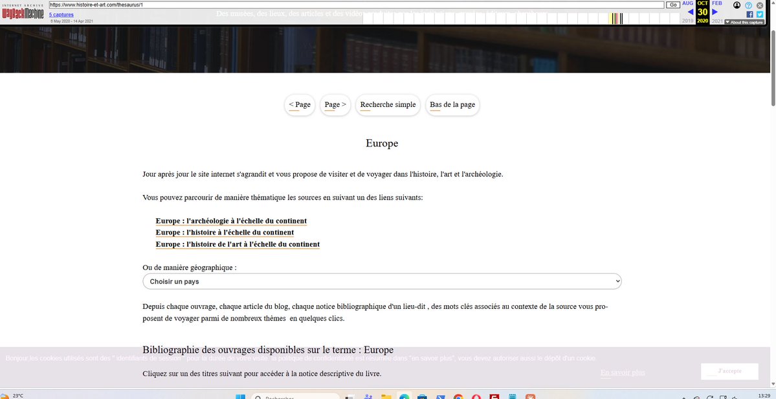
Task: Click the Bibliographie des ouvrages heading
Action: tap(268, 350)
